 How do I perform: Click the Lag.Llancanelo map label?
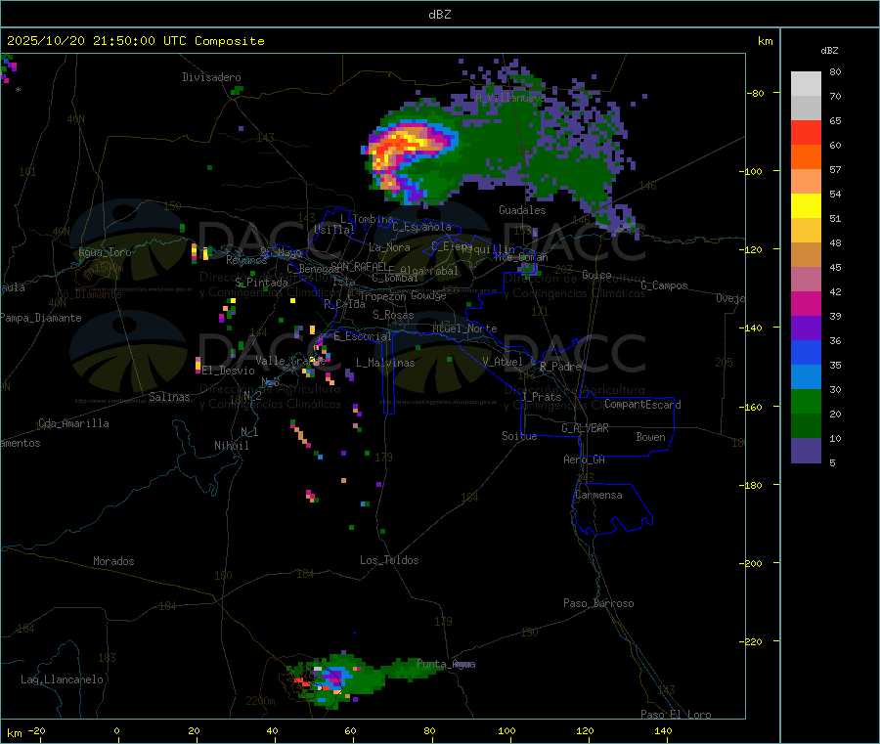pos(63,679)
